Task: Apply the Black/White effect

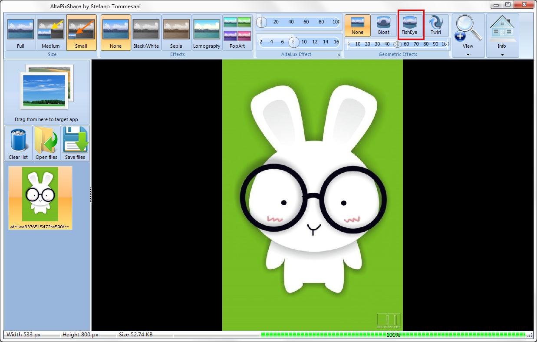Action: [146, 33]
